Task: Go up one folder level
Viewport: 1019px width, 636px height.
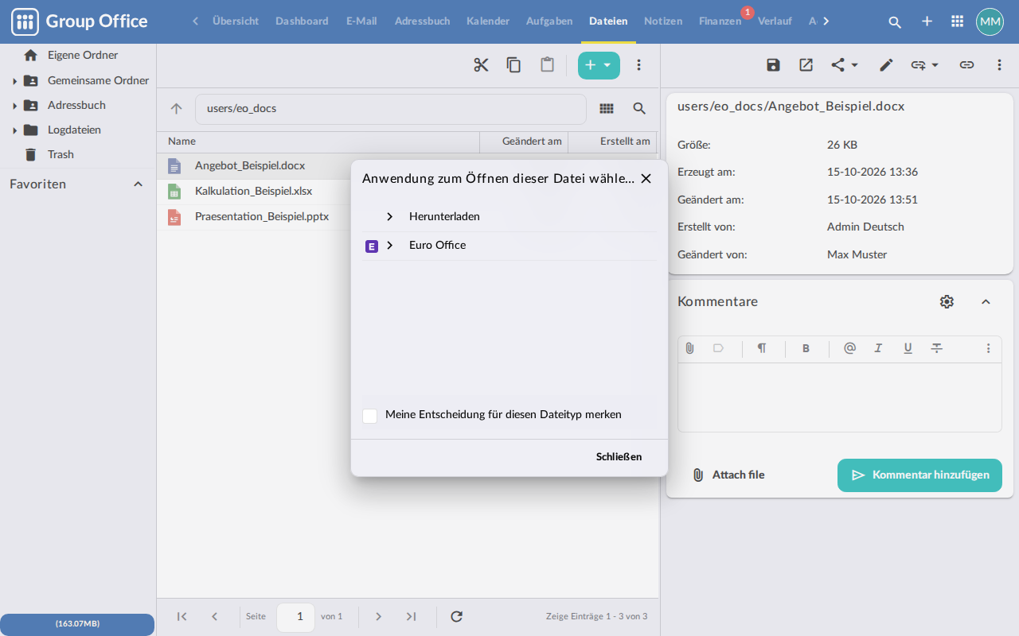Action: pyautogui.click(x=177, y=109)
